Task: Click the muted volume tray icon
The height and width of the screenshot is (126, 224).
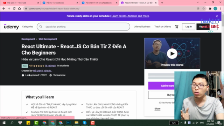Action: [197, 123]
